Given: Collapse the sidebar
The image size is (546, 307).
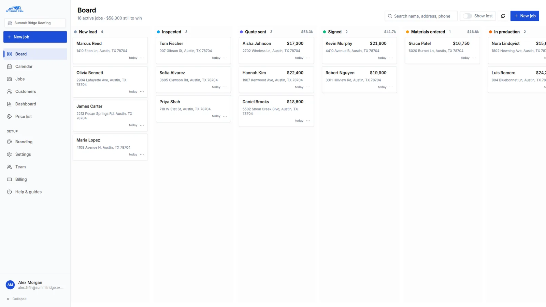Looking at the screenshot, I should [16, 299].
